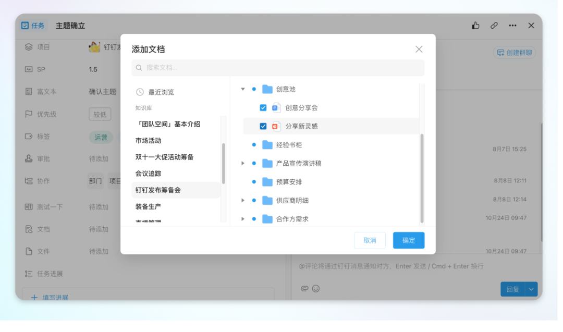This screenshot has height=332, width=563.
Task: Click the 创意池 folder icon
Action: (267, 89)
